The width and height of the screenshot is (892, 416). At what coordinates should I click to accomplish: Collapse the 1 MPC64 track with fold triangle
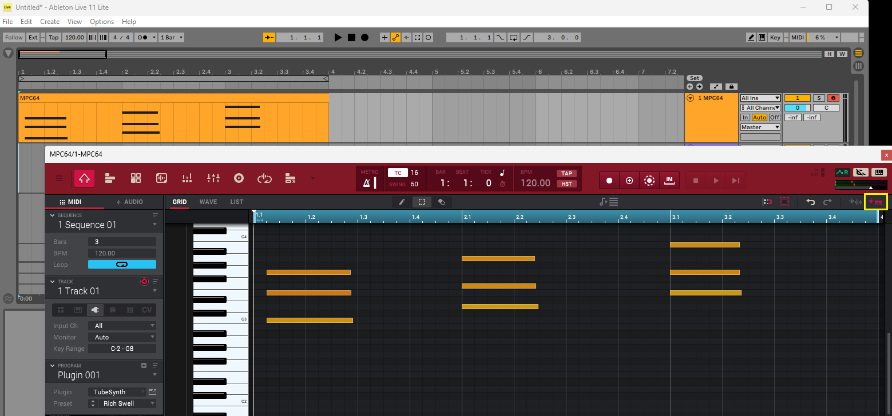point(691,98)
